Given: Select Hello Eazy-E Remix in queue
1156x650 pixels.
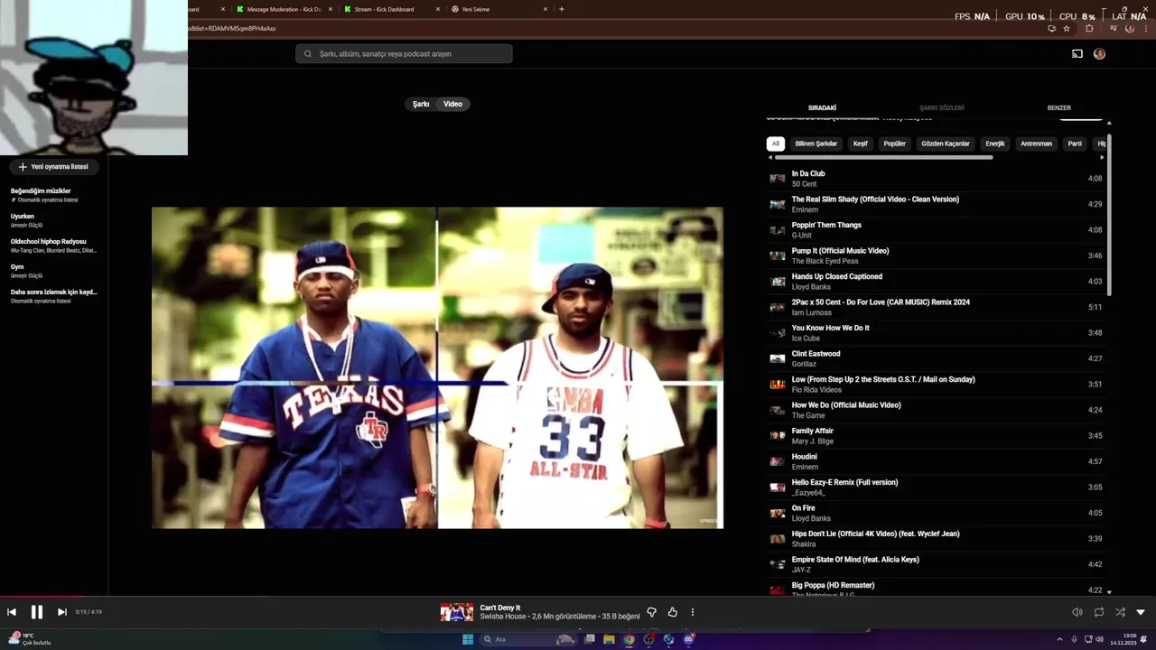Looking at the screenshot, I should pyautogui.click(x=935, y=487).
